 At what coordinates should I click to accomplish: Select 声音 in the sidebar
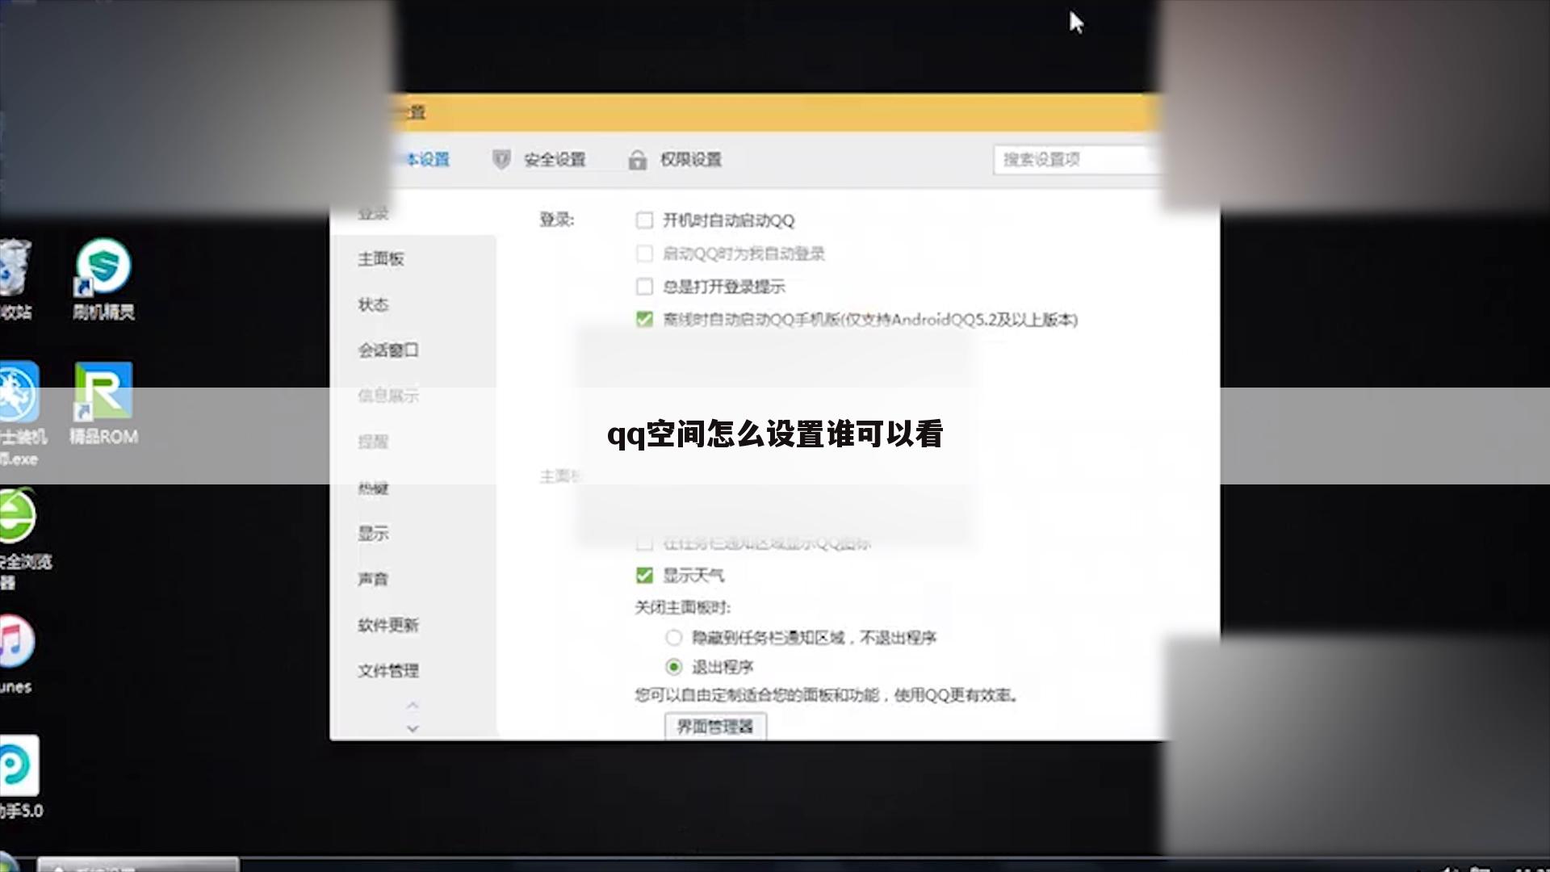point(373,579)
